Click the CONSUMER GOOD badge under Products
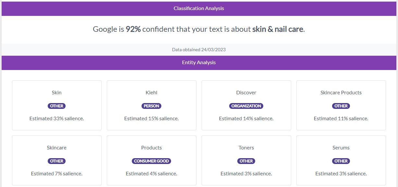 [152, 161]
